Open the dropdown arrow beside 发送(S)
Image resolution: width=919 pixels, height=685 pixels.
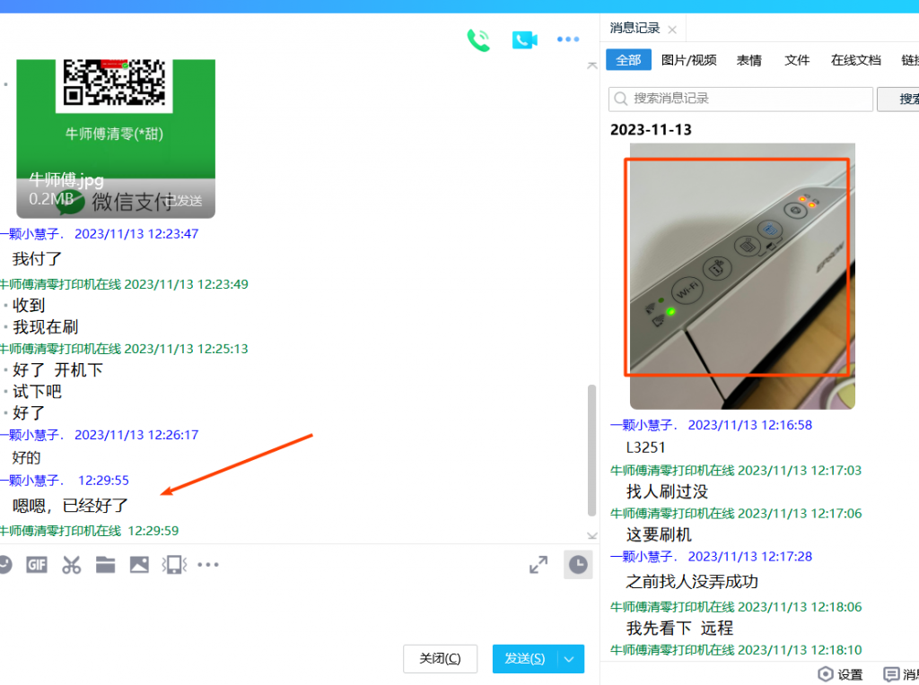click(x=570, y=659)
